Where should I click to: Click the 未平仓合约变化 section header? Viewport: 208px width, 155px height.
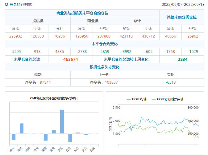(104, 44)
